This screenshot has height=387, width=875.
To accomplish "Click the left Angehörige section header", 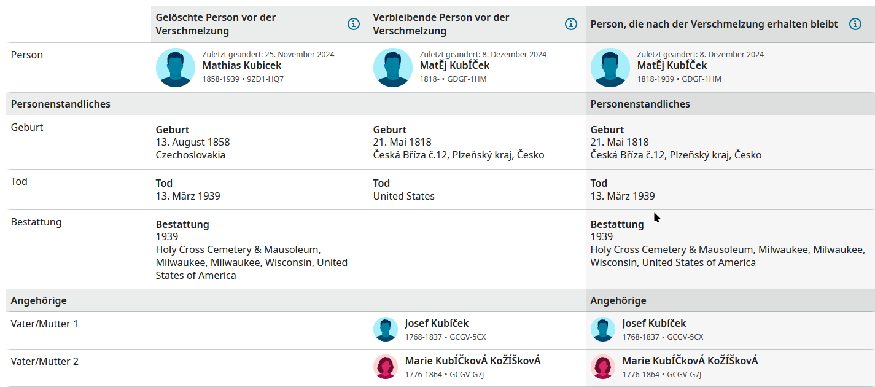I will 39,300.
